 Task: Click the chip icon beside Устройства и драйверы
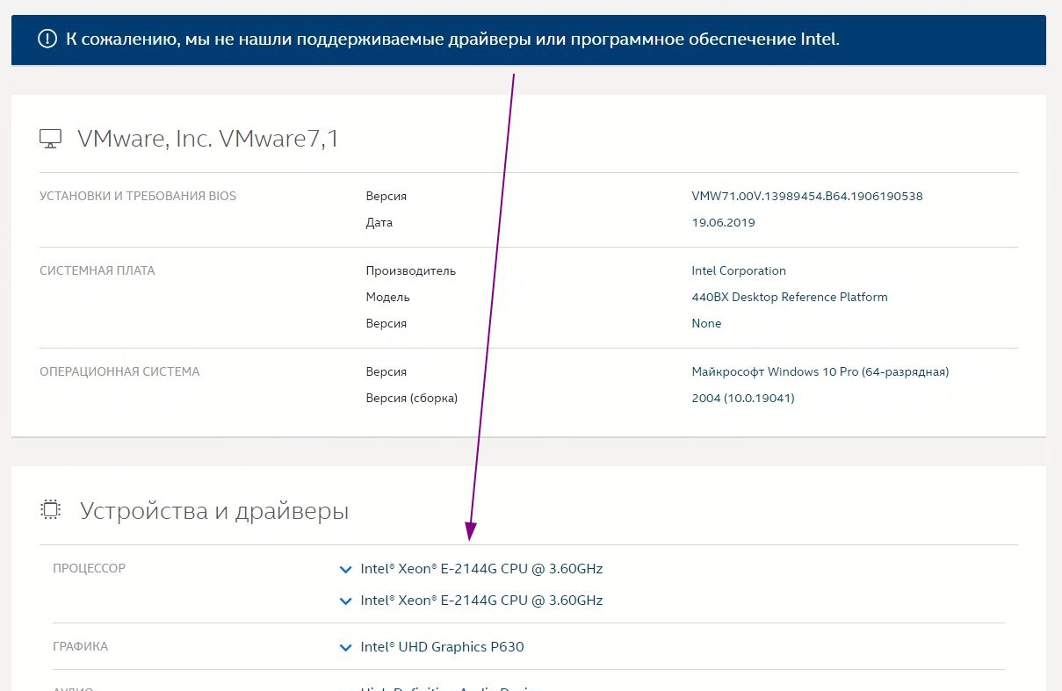coord(51,509)
